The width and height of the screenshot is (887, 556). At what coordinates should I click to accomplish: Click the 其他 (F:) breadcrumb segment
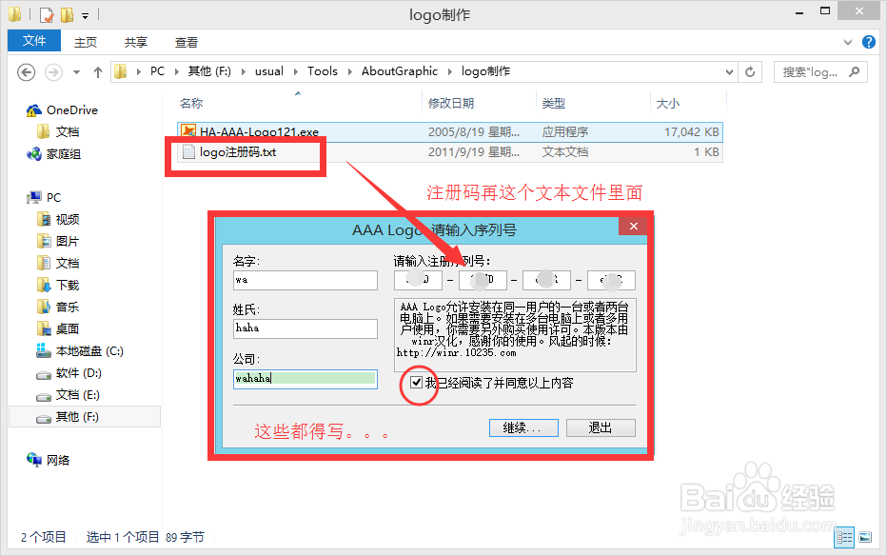tap(209, 71)
